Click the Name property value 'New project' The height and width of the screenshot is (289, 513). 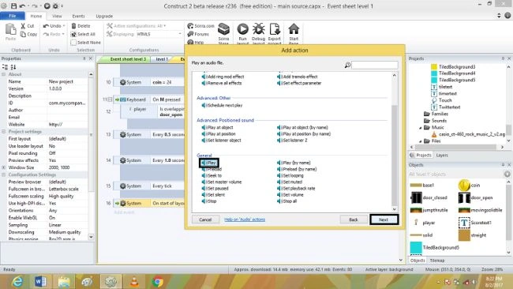pos(61,81)
